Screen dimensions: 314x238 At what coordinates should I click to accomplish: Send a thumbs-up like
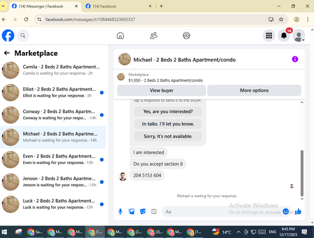(x=298, y=212)
